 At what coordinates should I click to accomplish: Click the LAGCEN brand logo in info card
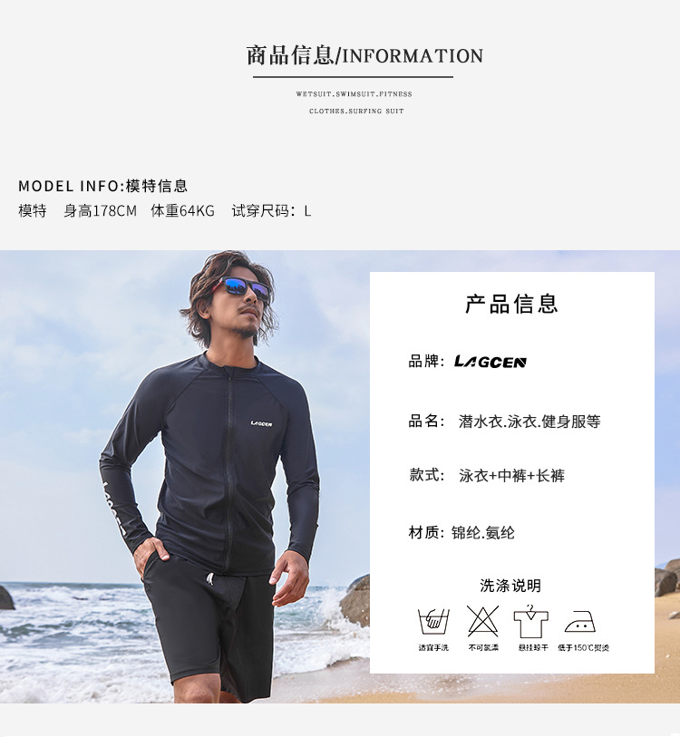pyautogui.click(x=490, y=362)
